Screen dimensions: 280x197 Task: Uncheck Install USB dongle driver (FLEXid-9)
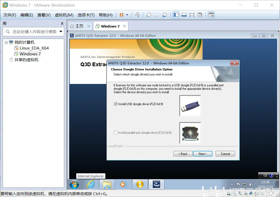coord(116,104)
